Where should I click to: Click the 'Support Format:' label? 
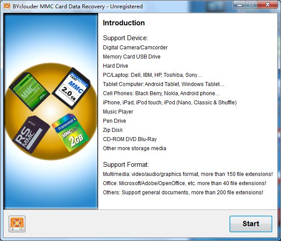pyautogui.click(x=126, y=165)
